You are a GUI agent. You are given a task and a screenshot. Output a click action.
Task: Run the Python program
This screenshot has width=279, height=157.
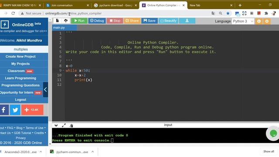(x=79, y=20)
